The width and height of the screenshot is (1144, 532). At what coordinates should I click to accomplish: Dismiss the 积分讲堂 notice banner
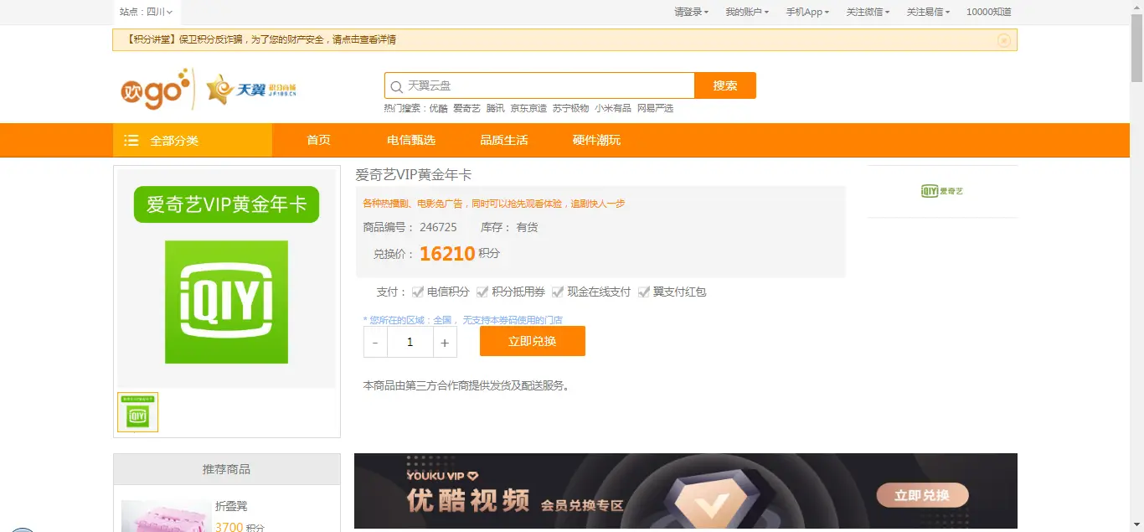click(1004, 40)
